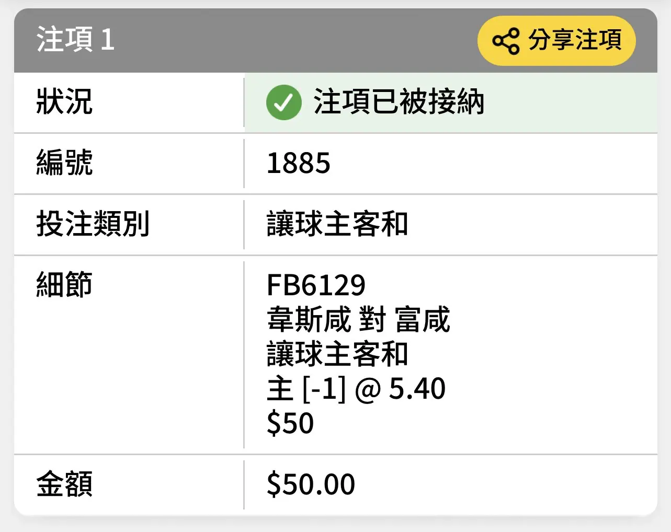This screenshot has width=671, height=532.
Task: Select the match code FB6129
Action: tap(316, 285)
